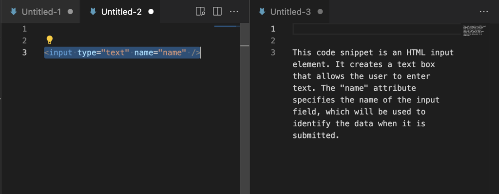The height and width of the screenshot is (194, 499).
Task: Close Untitled-2 via its white unsaved dot
Action: coord(151,12)
